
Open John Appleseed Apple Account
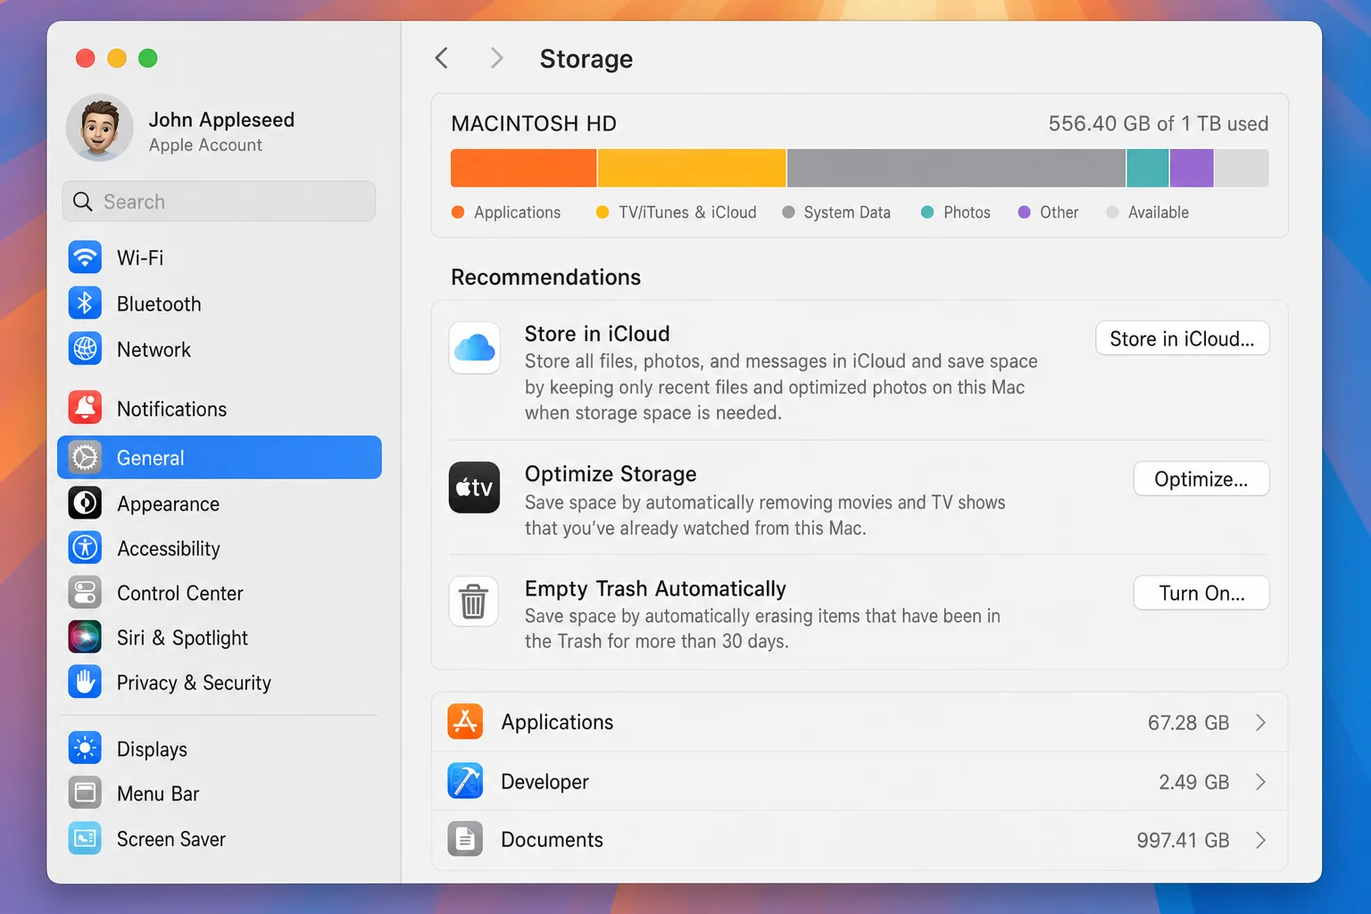pos(220,128)
